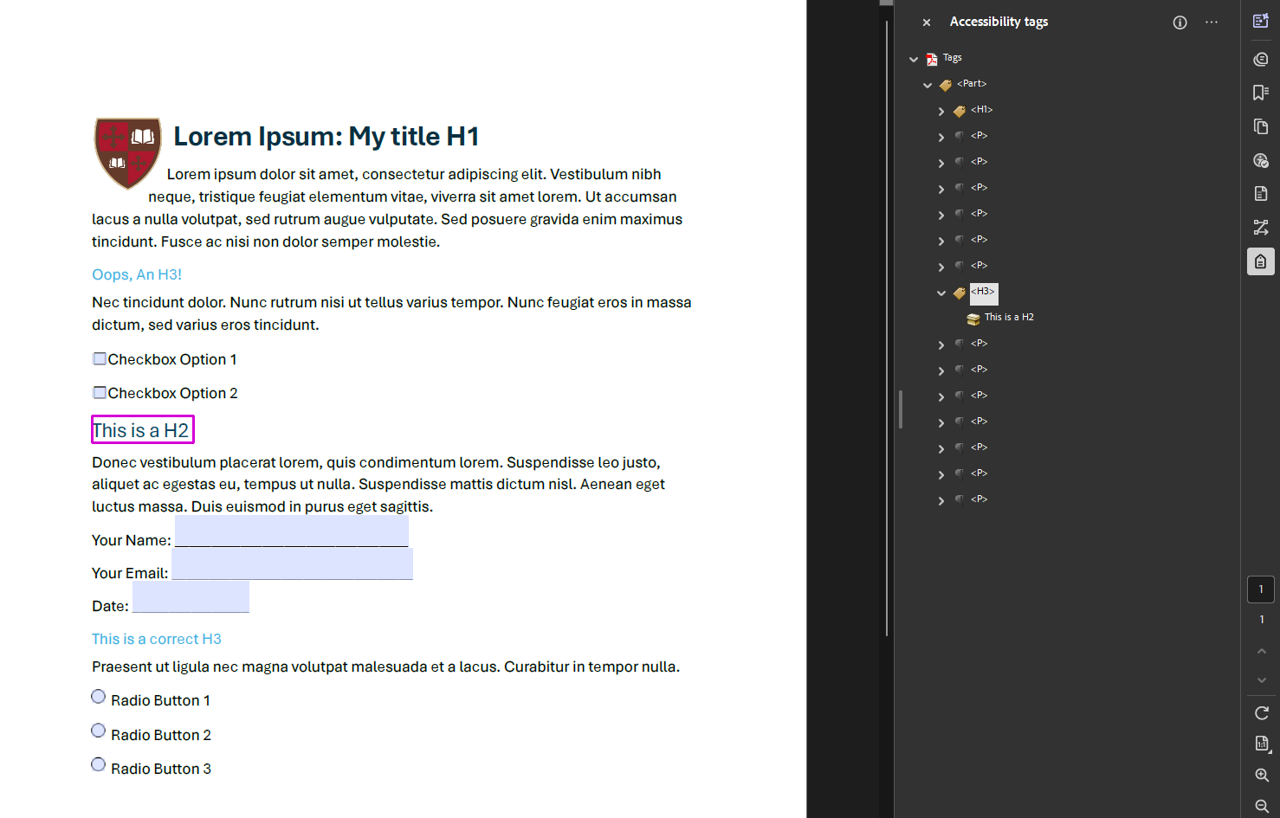Open the Page thumbnails (pages) panel icon

[1261, 126]
